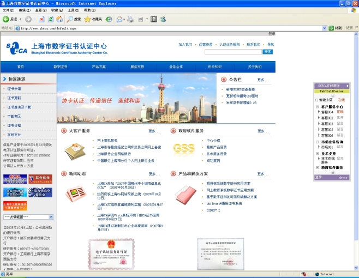Click the 在线支付 quick link
Viewport: 359px width, 278px height.
pos(14,135)
